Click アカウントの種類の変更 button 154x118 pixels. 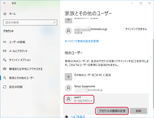pyautogui.click(x=112, y=111)
